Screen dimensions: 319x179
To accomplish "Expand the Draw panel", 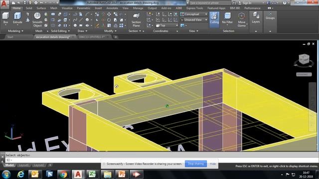I will click(x=82, y=31).
